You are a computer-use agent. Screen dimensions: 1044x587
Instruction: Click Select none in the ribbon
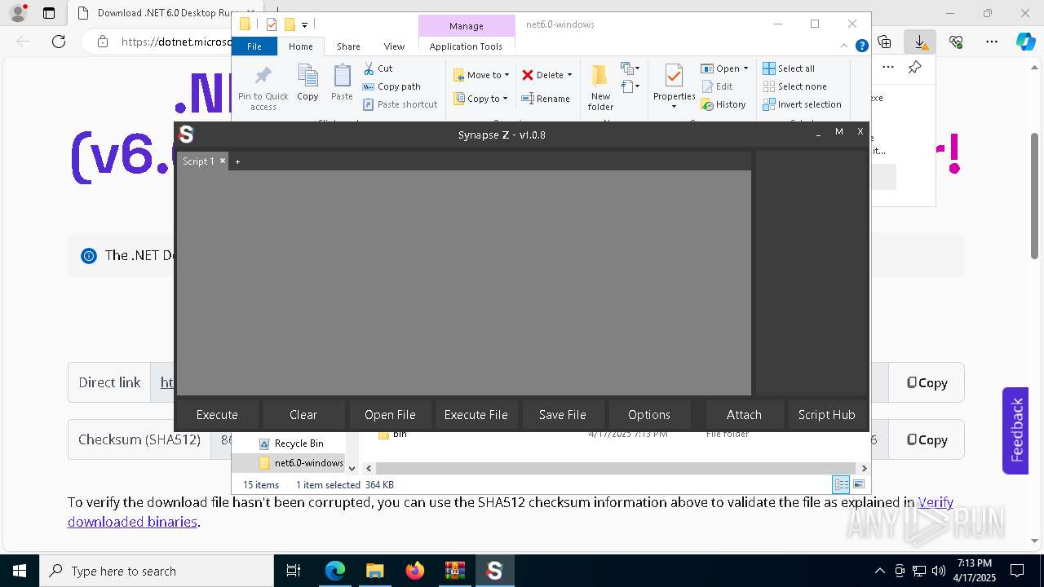click(795, 86)
